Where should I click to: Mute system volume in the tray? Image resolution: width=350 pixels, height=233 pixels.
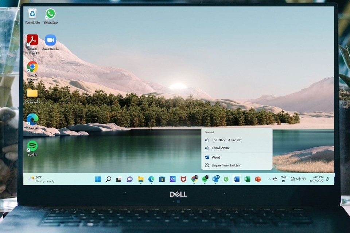(298, 179)
